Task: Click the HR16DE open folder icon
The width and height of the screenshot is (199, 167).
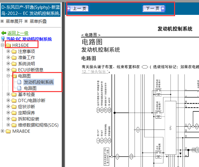Action: click(8, 45)
